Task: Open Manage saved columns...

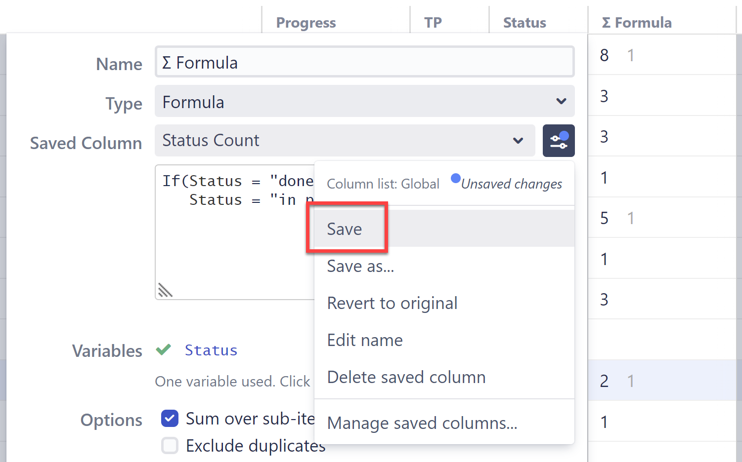Action: click(x=422, y=423)
